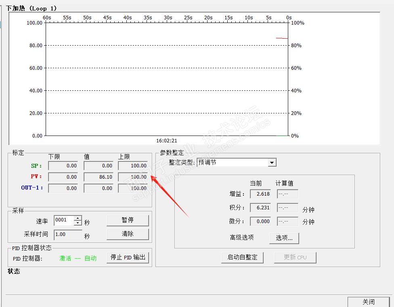Click the 激活 -- 自动 status text

pyautogui.click(x=78, y=258)
